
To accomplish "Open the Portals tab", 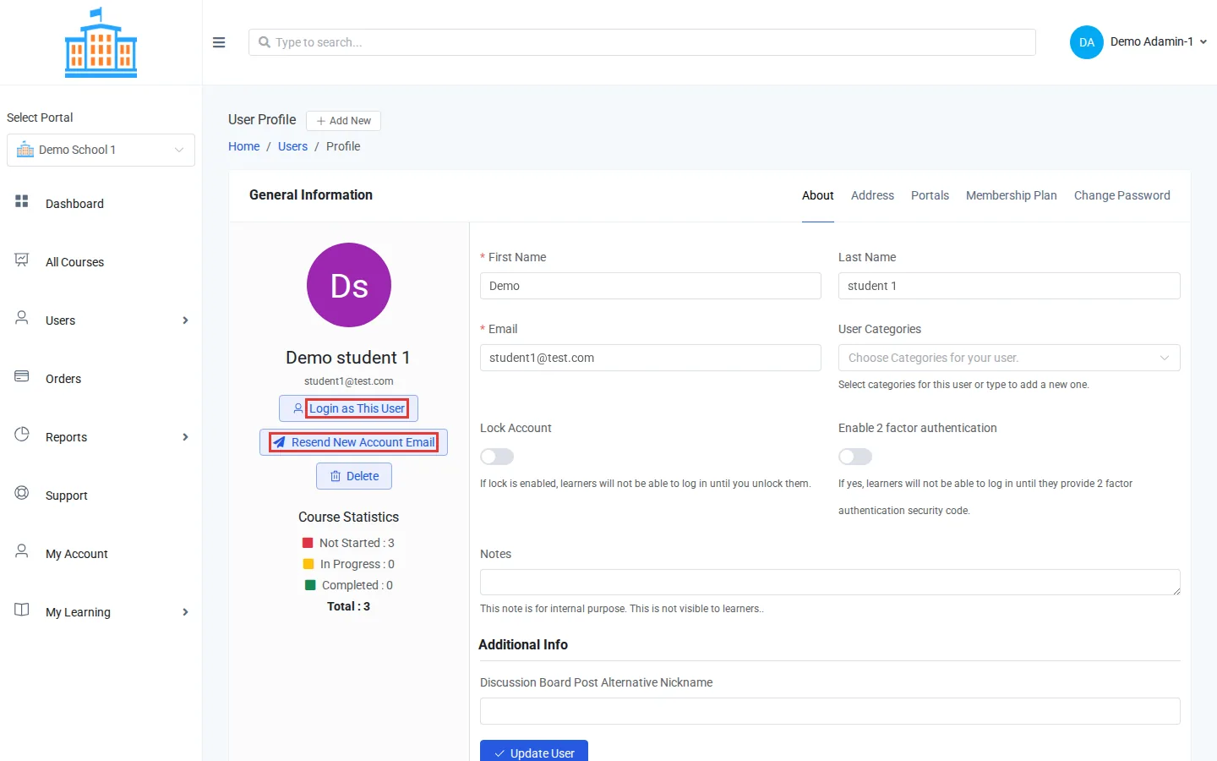I will (x=930, y=195).
